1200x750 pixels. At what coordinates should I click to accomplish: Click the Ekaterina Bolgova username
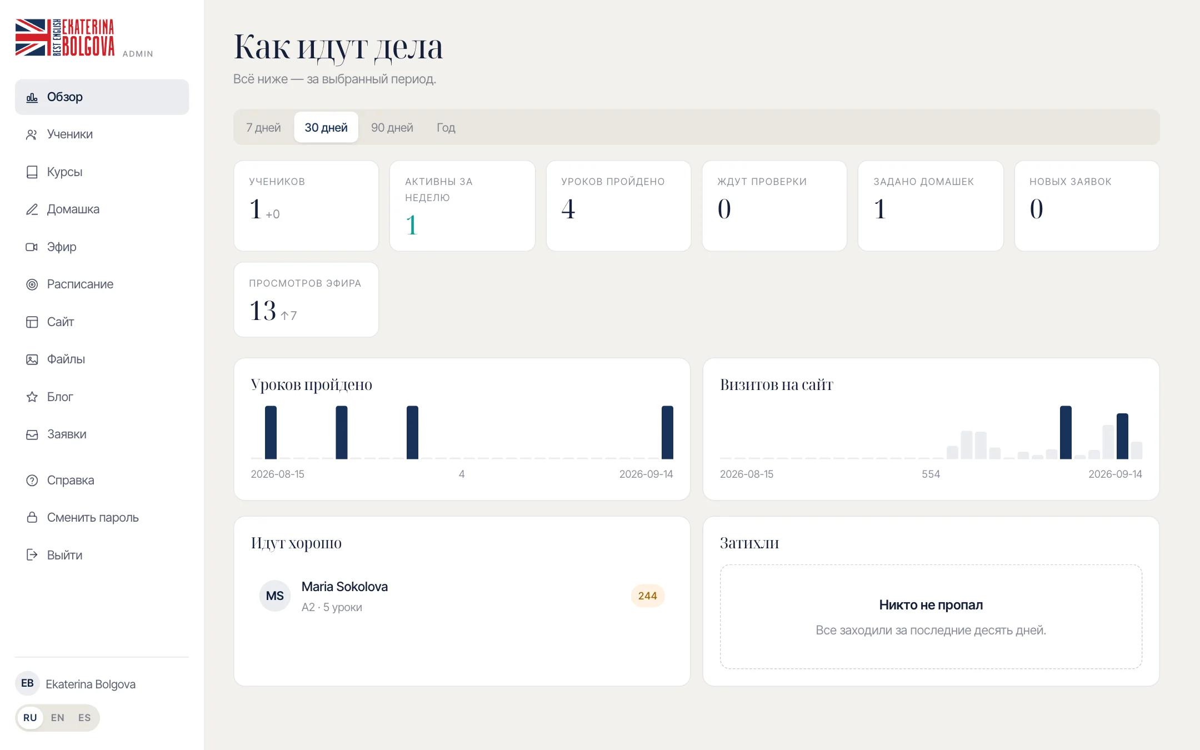[x=91, y=684]
